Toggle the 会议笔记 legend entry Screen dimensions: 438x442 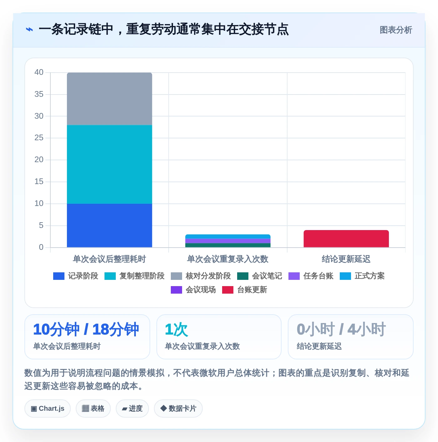(260, 276)
